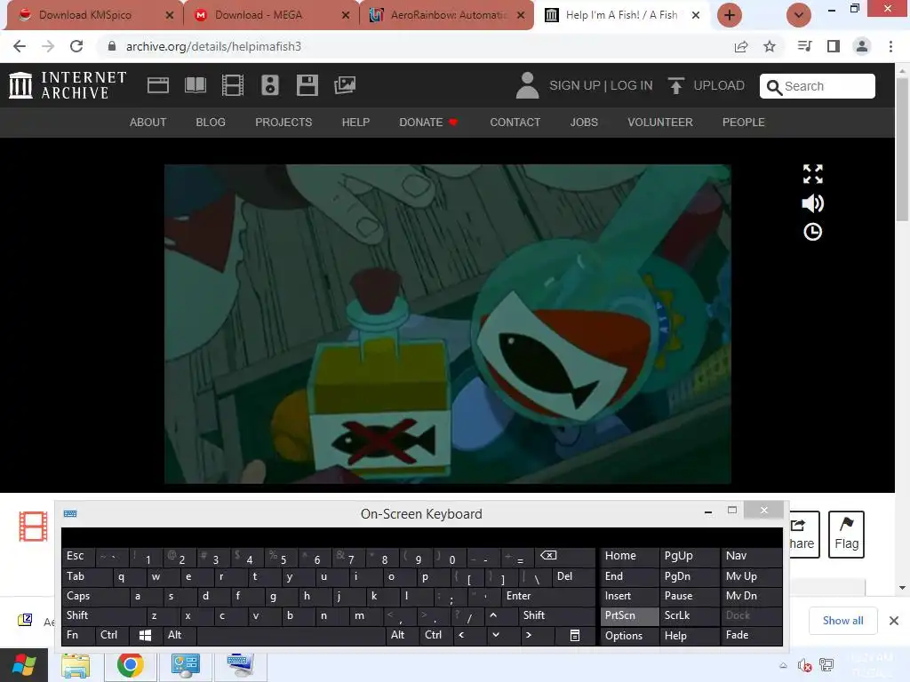The height and width of the screenshot is (682, 910).
Task: Click the context menu key
Action: click(575, 635)
